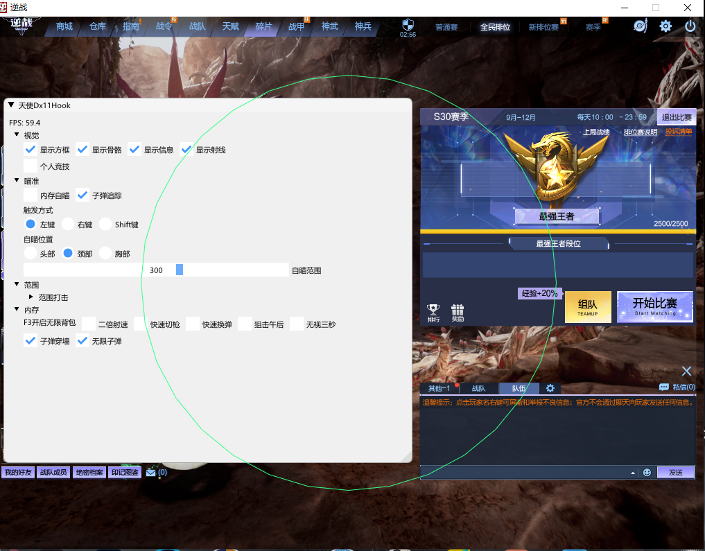Click the chat panel settings gear
Image resolution: width=705 pixels, height=551 pixels.
550,389
